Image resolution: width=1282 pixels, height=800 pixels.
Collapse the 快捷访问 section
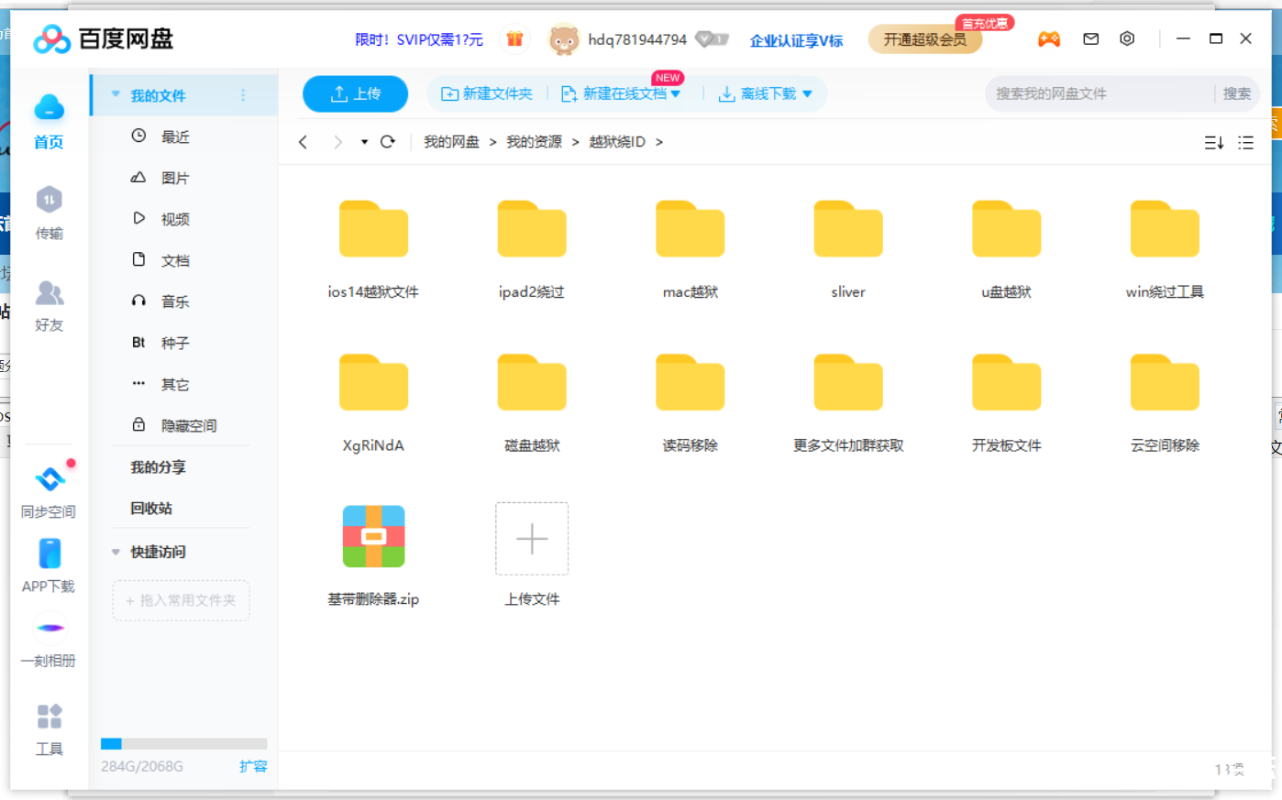click(x=116, y=552)
